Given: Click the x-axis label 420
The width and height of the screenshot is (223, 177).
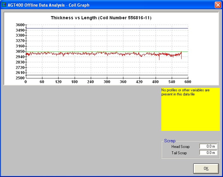Looking at the screenshot, I should tap(139, 82).
